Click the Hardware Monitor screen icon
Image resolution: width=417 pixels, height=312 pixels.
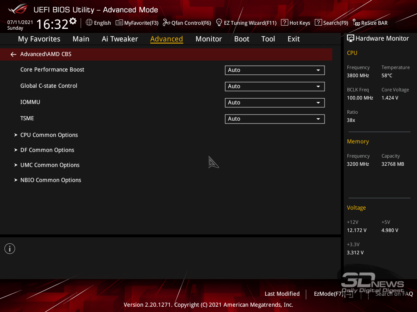351,39
